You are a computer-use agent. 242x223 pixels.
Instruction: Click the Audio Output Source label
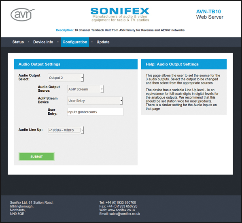pyautogui.click(x=49, y=88)
